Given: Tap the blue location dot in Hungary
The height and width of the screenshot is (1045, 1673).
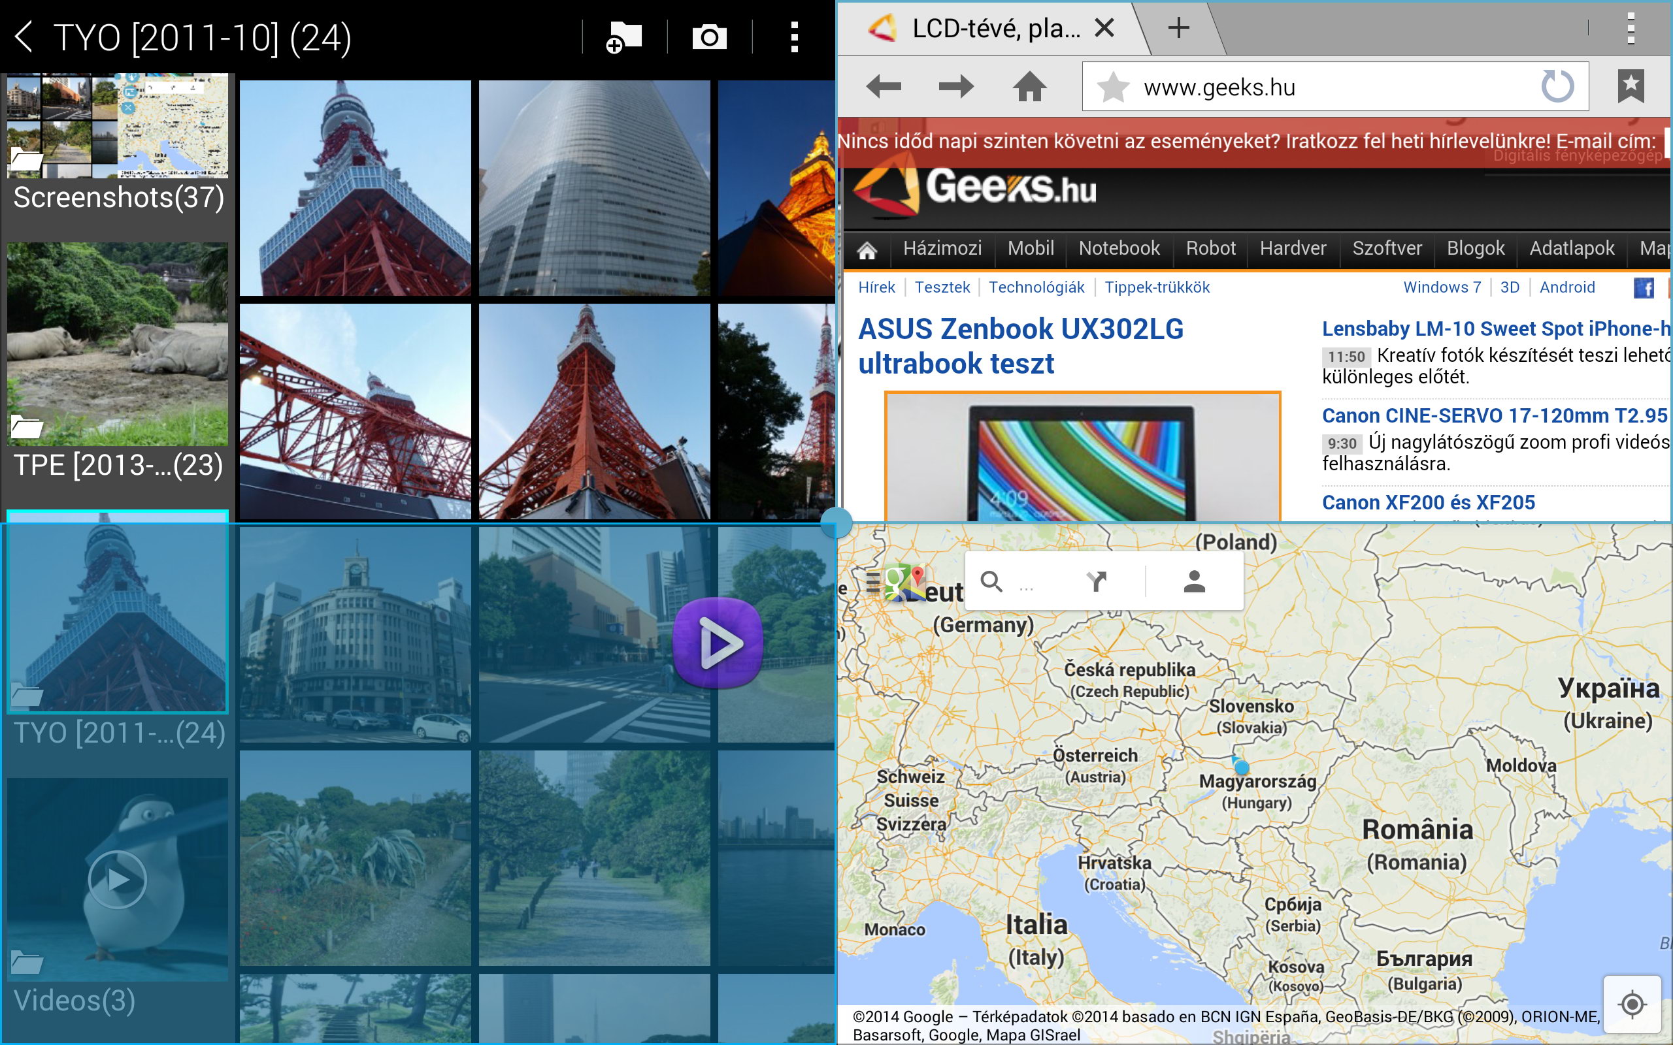Looking at the screenshot, I should [x=1242, y=767].
